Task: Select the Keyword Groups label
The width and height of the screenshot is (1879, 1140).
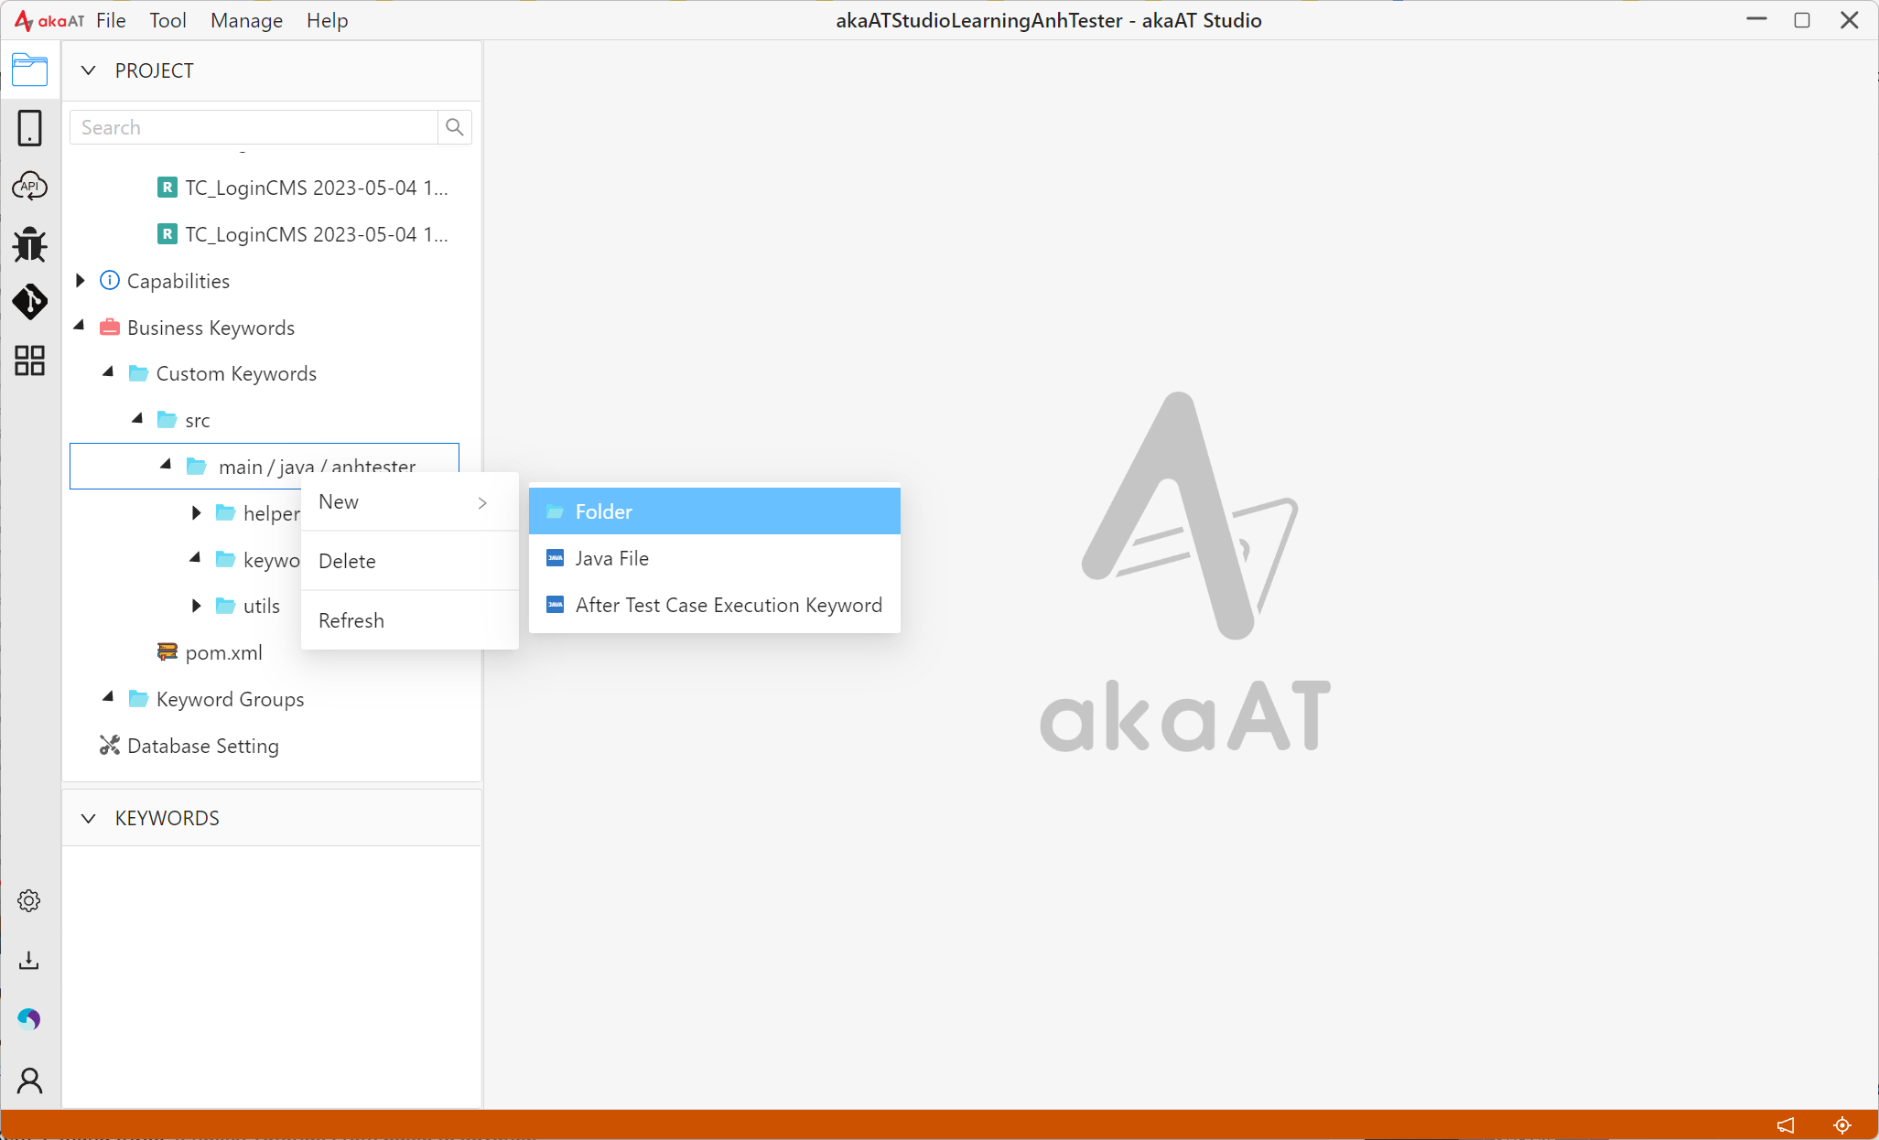Action: [230, 699]
